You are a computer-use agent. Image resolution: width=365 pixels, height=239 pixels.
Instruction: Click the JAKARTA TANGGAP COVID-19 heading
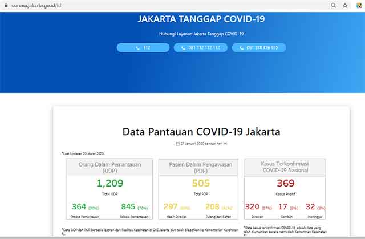pyautogui.click(x=201, y=19)
